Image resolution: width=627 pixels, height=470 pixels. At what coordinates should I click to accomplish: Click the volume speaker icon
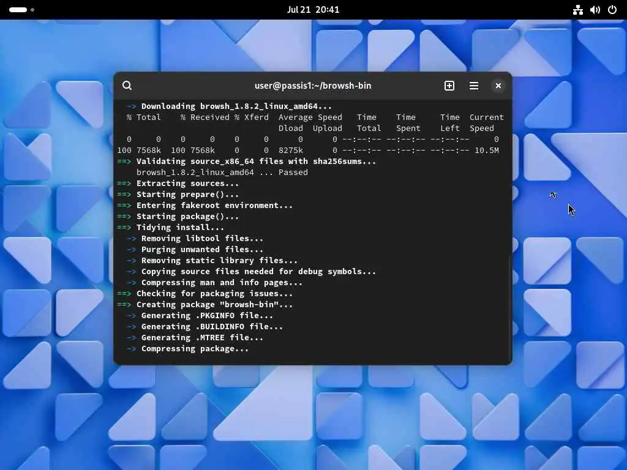595,10
